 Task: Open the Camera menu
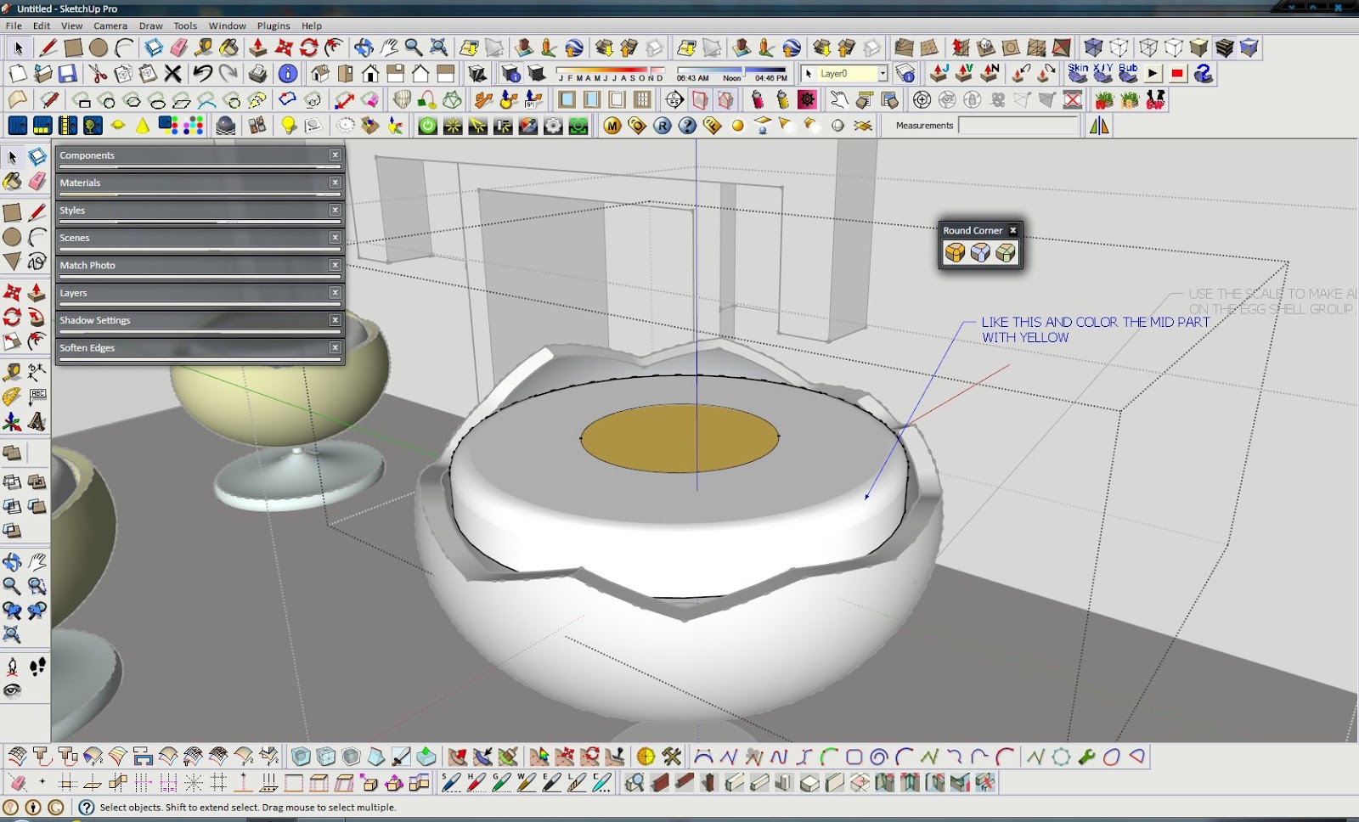110,25
